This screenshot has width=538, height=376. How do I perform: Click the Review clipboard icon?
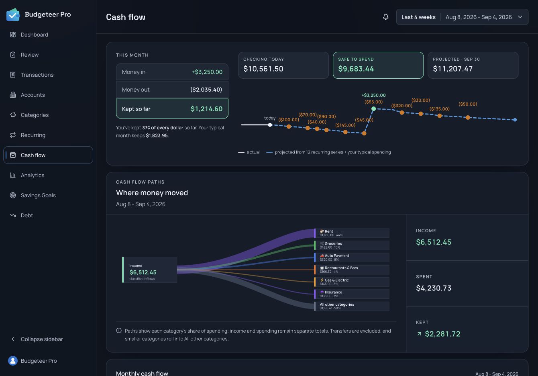13,55
